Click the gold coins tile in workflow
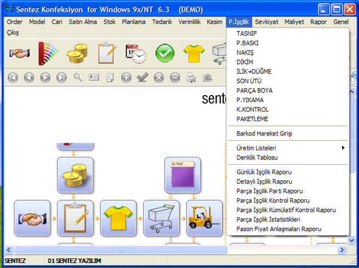 point(75,175)
